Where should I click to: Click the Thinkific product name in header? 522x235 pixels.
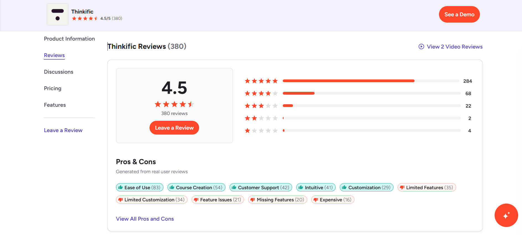point(82,12)
